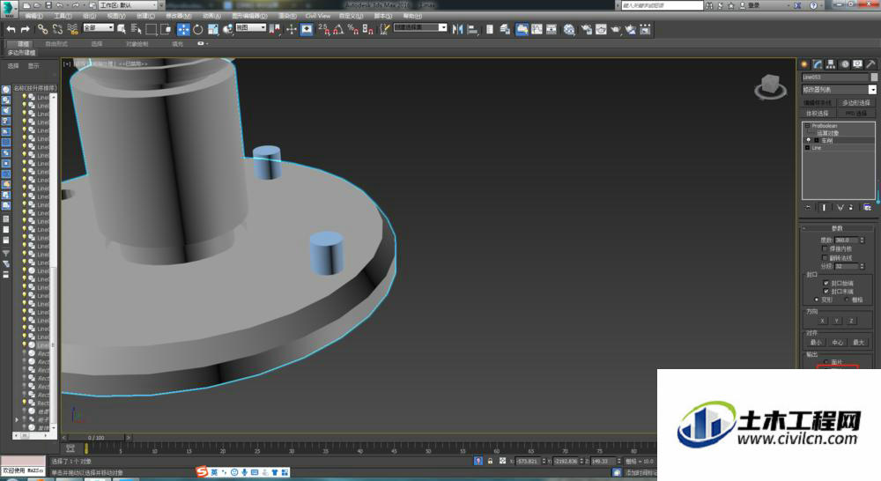Toggle the 焊接内核 checkbox
The height and width of the screenshot is (481, 881).
[x=825, y=248]
